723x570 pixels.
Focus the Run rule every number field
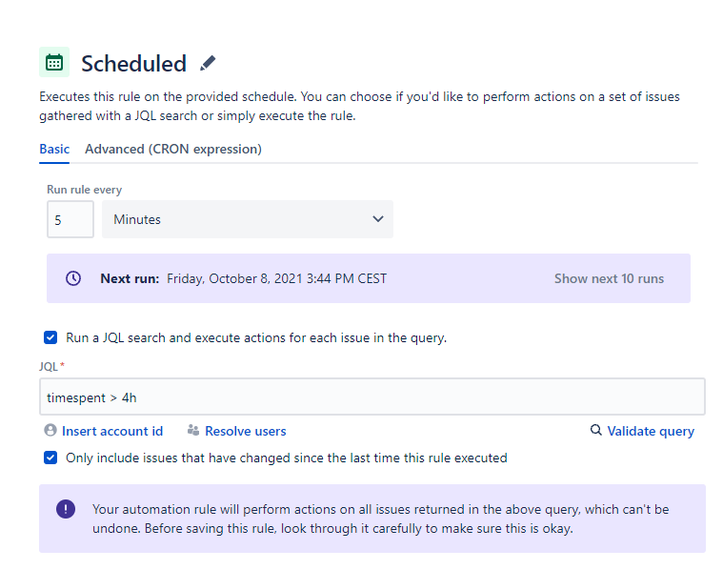click(x=70, y=219)
